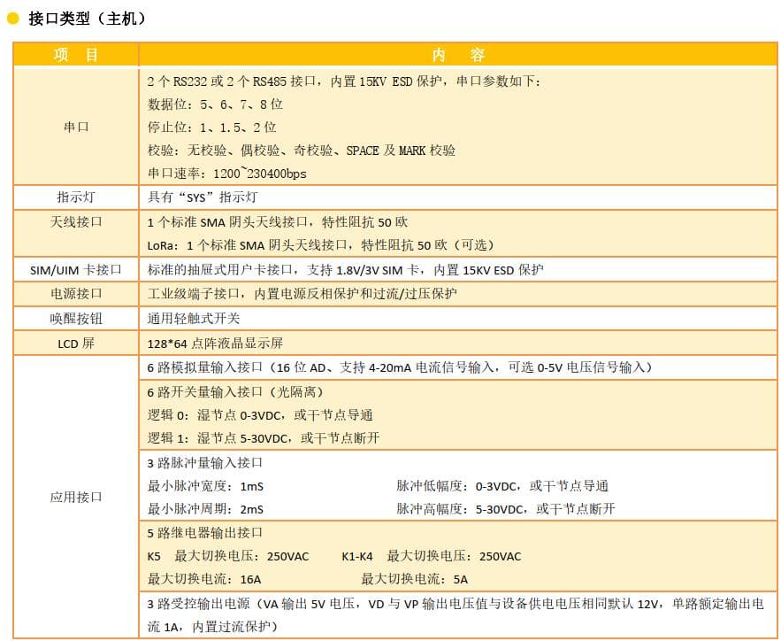
Task: Click the text 具有“SYS”指示灯
Action: pos(203,197)
